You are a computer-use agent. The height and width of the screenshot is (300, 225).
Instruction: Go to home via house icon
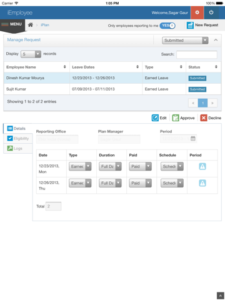point(31,25)
